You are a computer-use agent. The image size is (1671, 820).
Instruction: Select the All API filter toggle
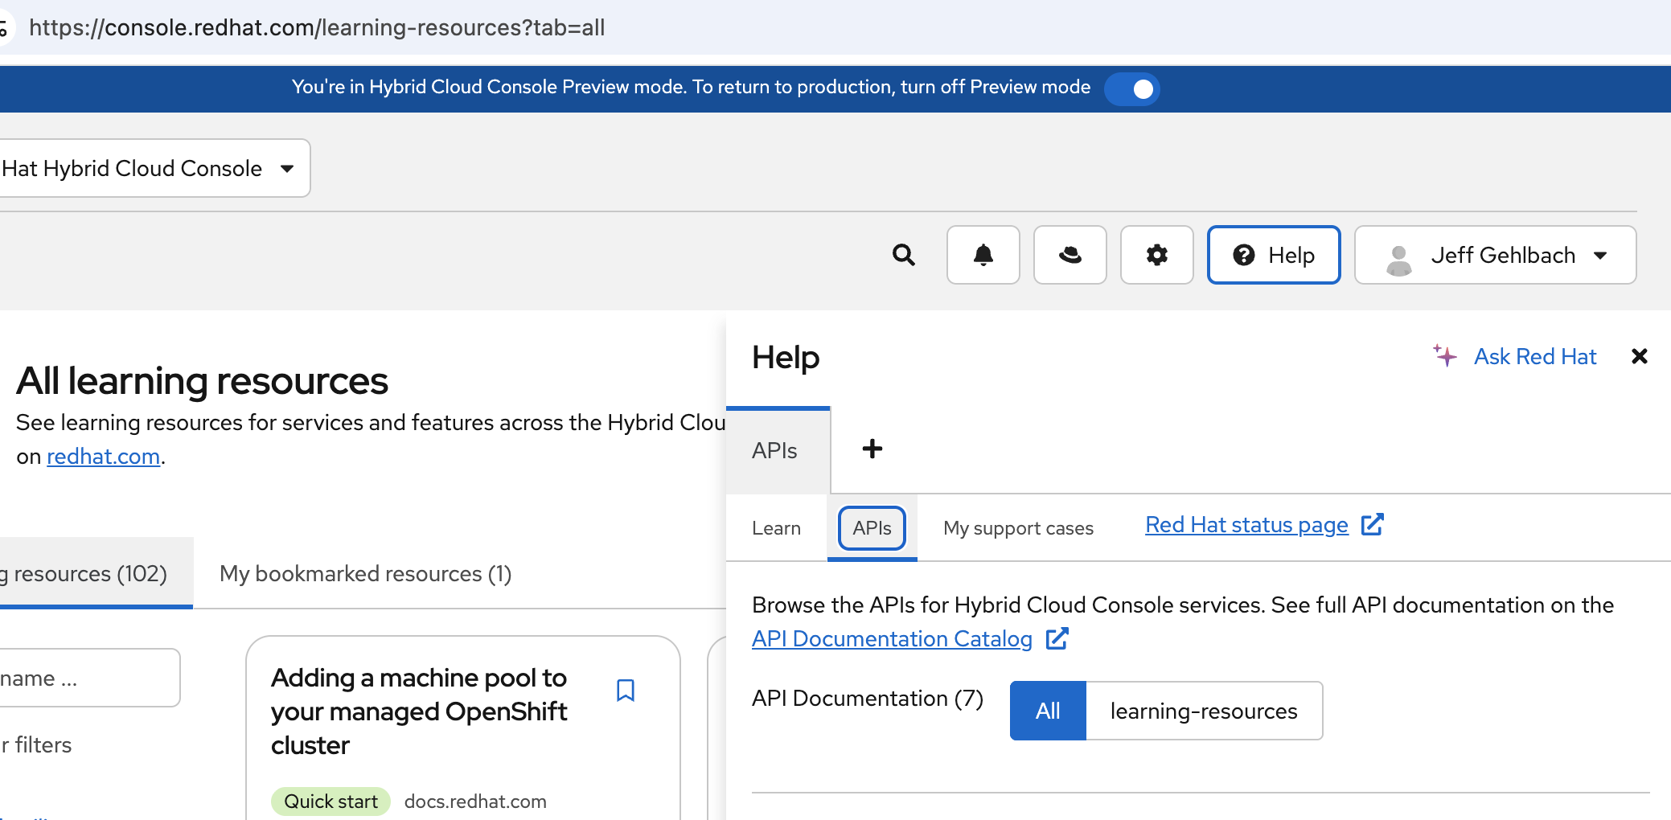tap(1048, 711)
